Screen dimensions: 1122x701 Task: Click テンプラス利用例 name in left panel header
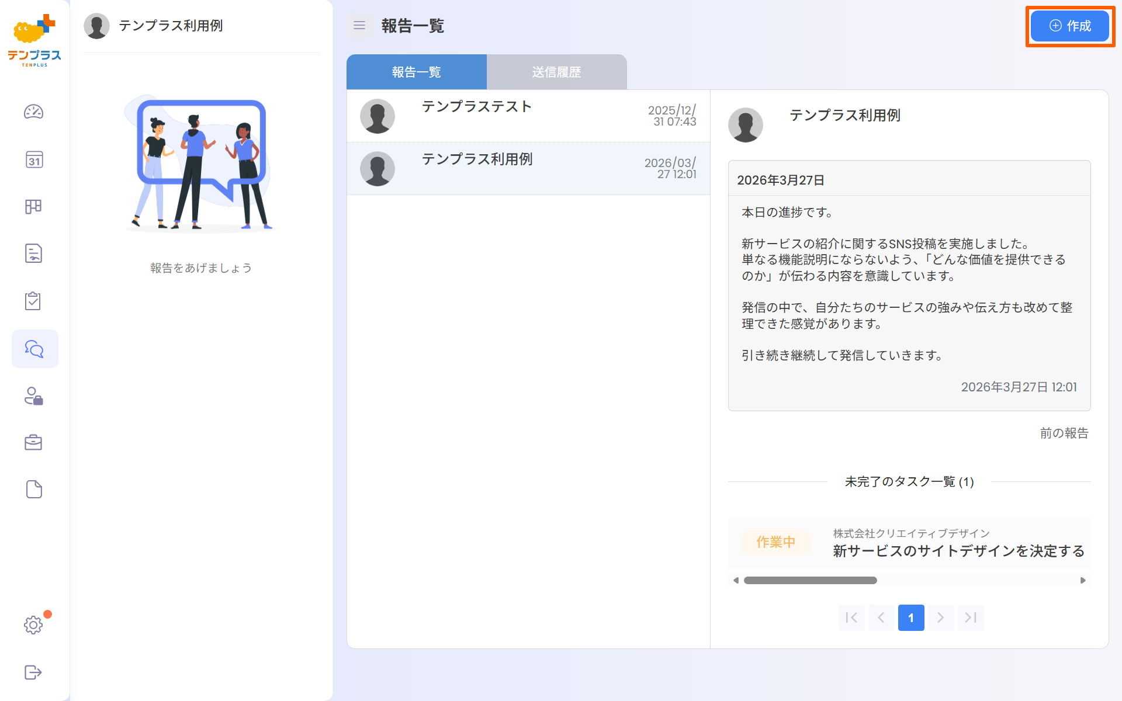(x=171, y=26)
